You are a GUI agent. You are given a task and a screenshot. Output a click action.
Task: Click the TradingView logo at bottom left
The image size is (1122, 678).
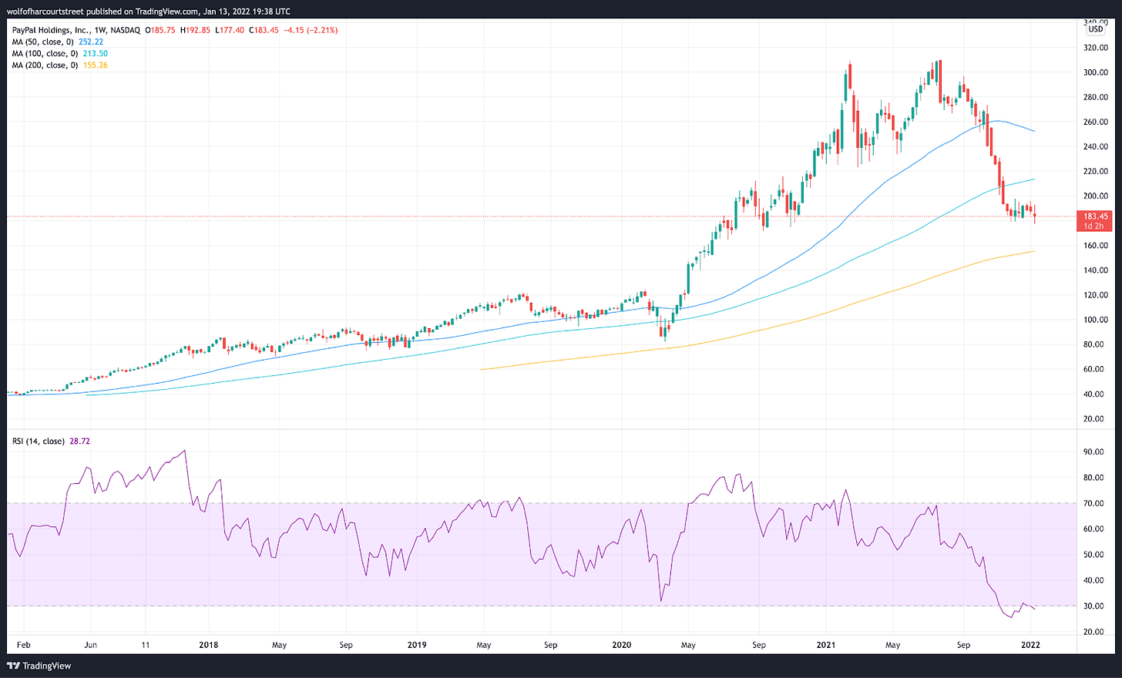(39, 666)
